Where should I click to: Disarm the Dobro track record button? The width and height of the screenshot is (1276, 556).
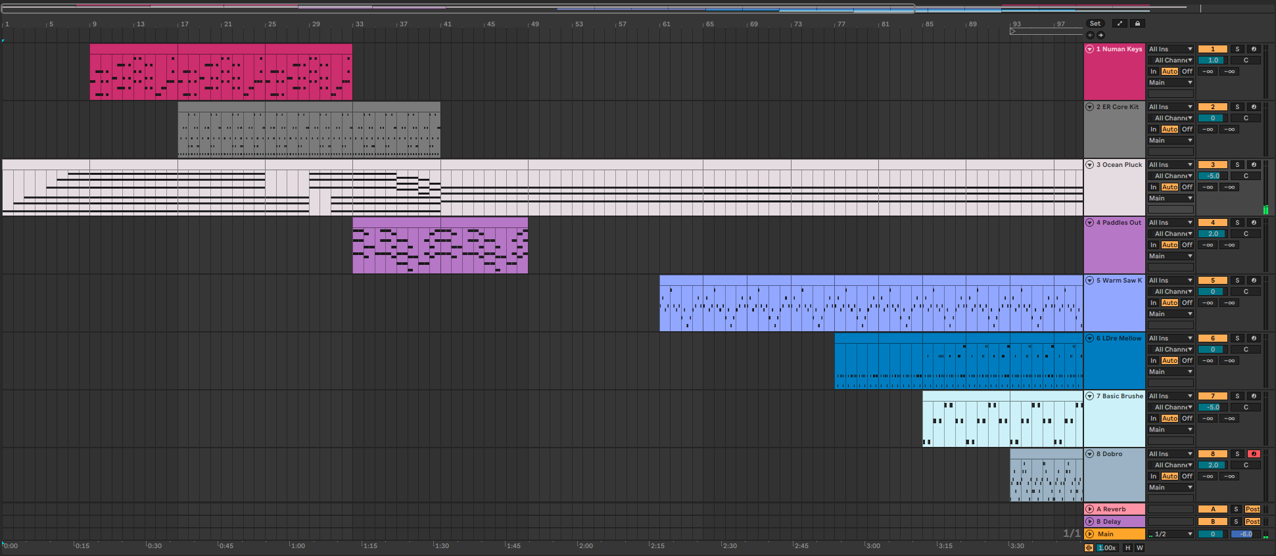(x=1254, y=454)
